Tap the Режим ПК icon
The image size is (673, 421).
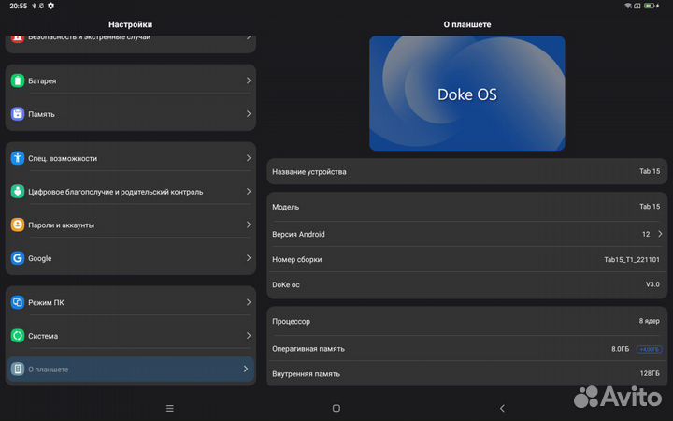click(x=18, y=303)
